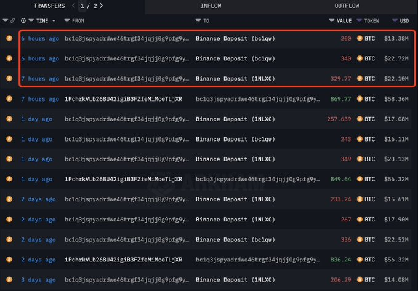The height and width of the screenshot is (291, 418).
Task: Select the TRANSFERS tab
Action: [49, 6]
